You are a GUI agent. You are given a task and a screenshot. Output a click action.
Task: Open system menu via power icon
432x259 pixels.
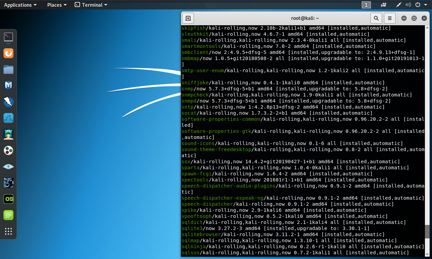tap(420, 5)
